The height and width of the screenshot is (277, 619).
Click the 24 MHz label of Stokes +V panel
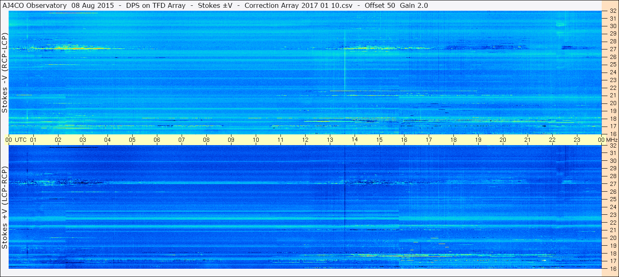coord(613,207)
